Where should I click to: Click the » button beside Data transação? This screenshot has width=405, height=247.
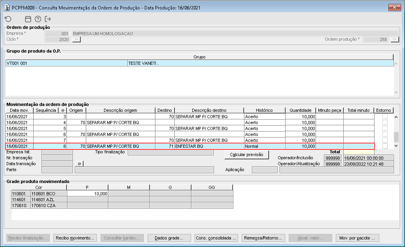79,164
